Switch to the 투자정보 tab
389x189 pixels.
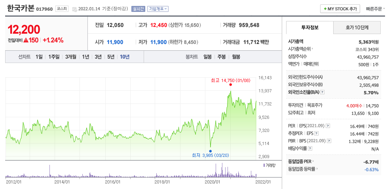310,27
